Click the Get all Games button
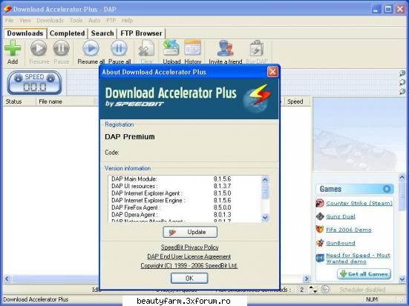This screenshot has height=306, width=409. [364, 274]
